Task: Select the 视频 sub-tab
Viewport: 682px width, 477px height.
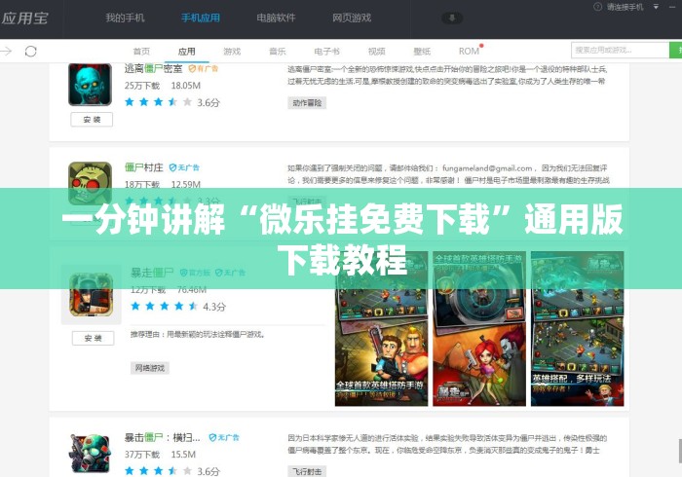Action: point(377,52)
